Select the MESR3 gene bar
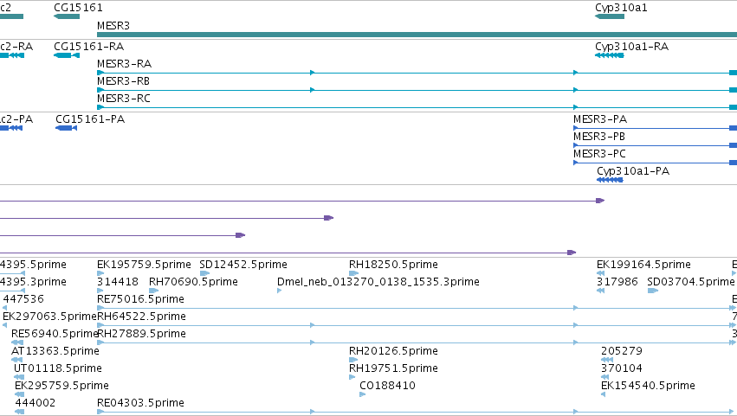Image resolution: width=737 pixels, height=416 pixels. [417, 35]
